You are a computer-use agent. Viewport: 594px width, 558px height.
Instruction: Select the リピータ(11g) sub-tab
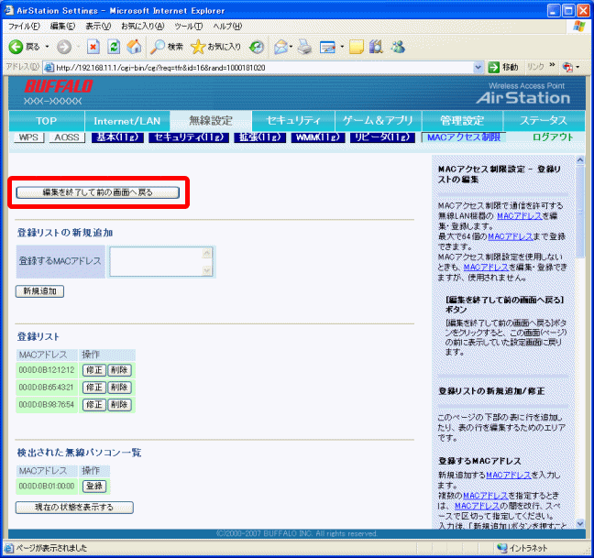click(x=382, y=137)
